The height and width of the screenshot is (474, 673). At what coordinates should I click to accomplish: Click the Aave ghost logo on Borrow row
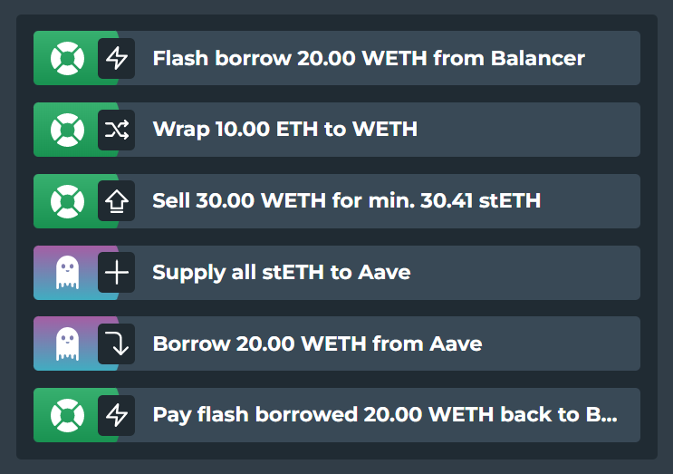click(67, 343)
